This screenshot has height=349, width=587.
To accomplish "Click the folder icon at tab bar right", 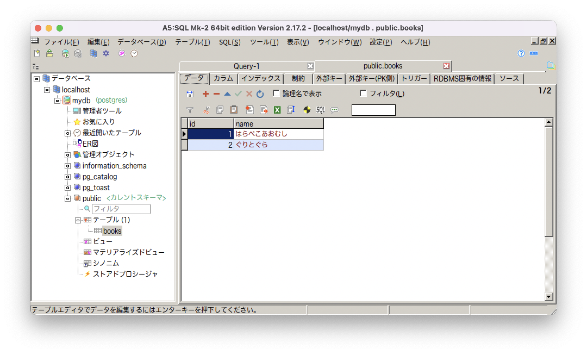I will (x=550, y=66).
